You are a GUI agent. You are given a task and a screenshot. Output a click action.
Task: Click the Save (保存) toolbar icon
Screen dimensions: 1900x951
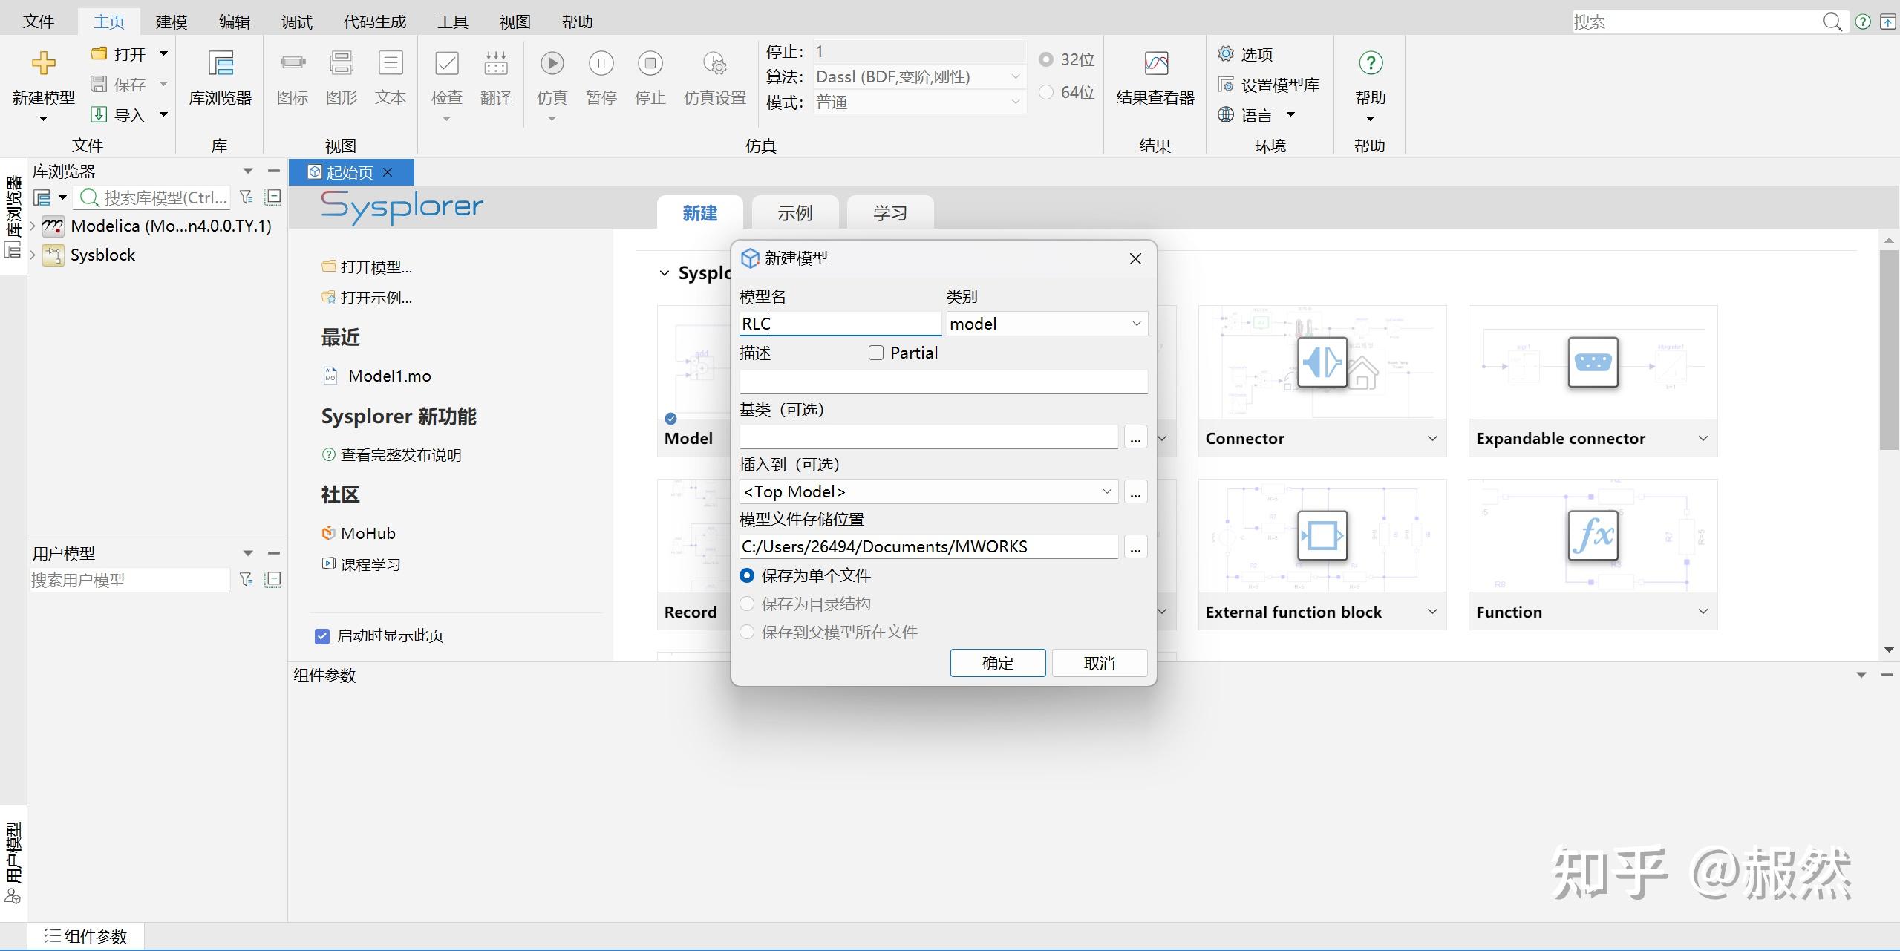99,84
